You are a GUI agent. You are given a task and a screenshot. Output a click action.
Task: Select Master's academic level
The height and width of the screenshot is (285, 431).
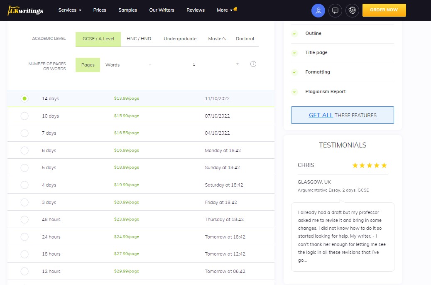(x=217, y=39)
